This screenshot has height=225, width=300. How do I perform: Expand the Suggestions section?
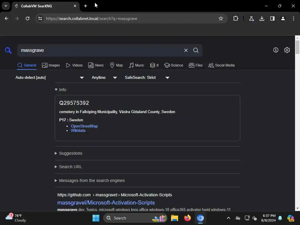click(x=69, y=153)
